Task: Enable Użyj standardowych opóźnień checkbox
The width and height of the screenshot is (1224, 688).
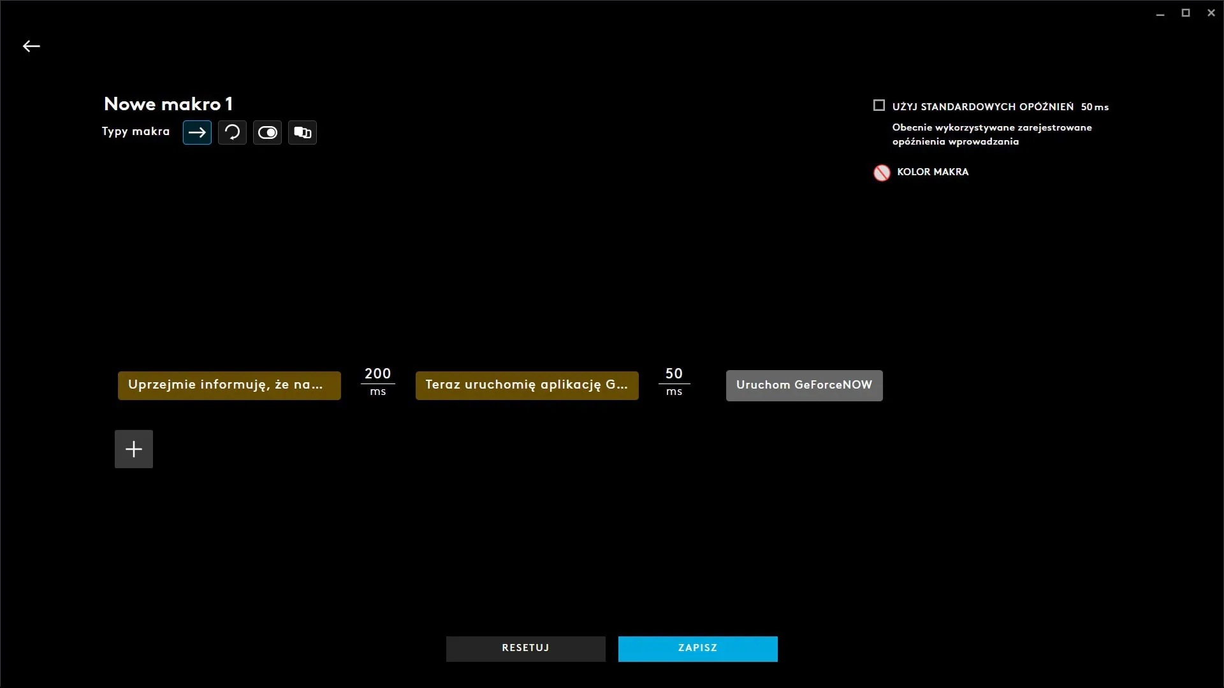Action: [x=879, y=106]
